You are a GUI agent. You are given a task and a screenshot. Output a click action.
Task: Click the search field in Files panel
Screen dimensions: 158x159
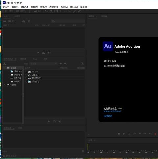tap(68, 21)
